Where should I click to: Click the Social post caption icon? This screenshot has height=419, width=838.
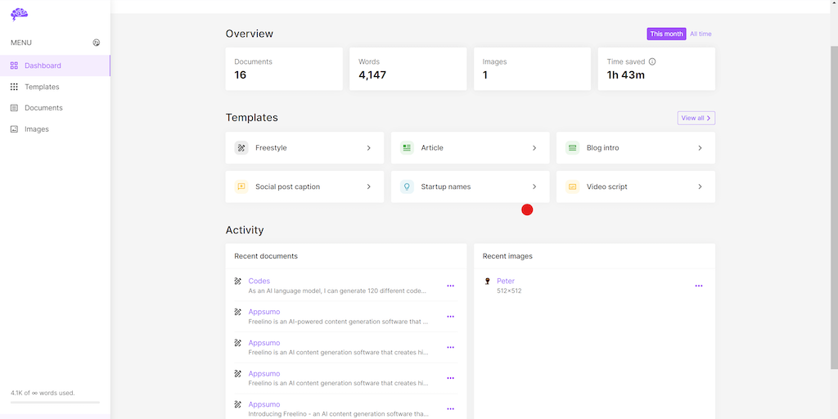(x=241, y=187)
